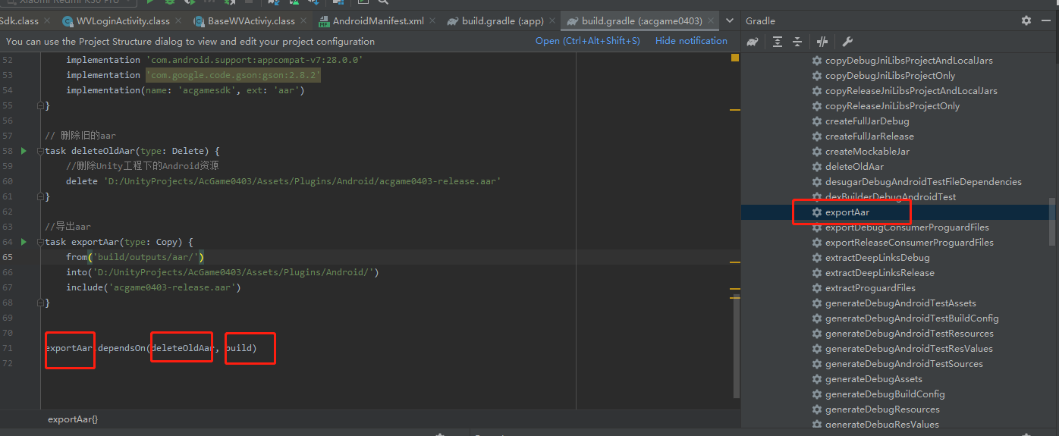
Task: Open Project Structure via Open link
Action: click(x=587, y=41)
